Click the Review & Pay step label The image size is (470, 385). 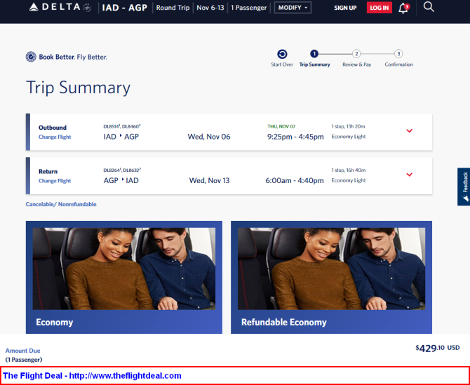[356, 65]
